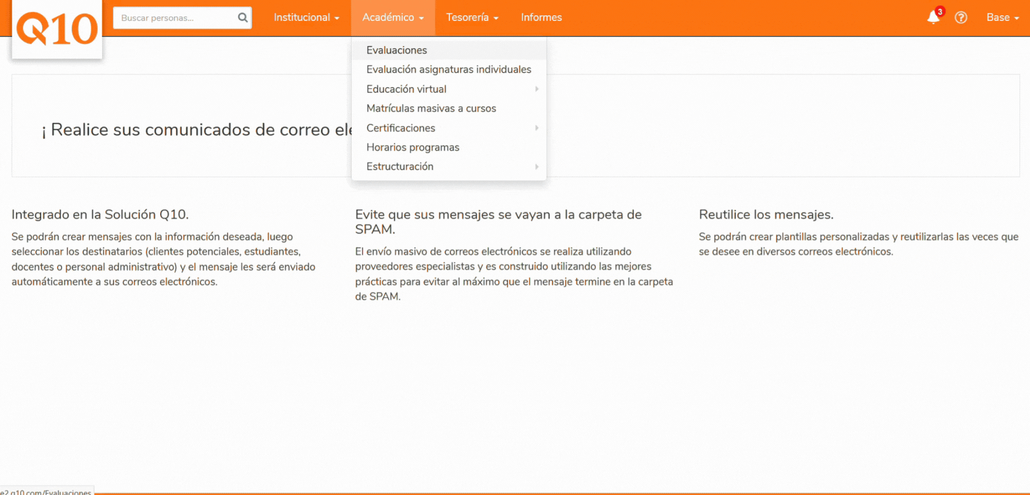Expand the Certificaciones submenu
The image size is (1030, 495).
click(449, 128)
